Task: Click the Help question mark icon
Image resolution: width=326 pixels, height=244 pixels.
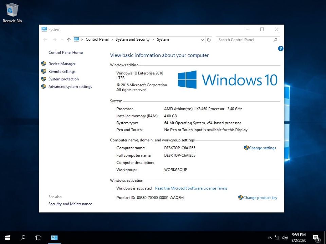Action: click(x=280, y=49)
